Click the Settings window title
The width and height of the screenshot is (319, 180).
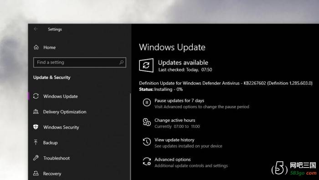point(55,29)
